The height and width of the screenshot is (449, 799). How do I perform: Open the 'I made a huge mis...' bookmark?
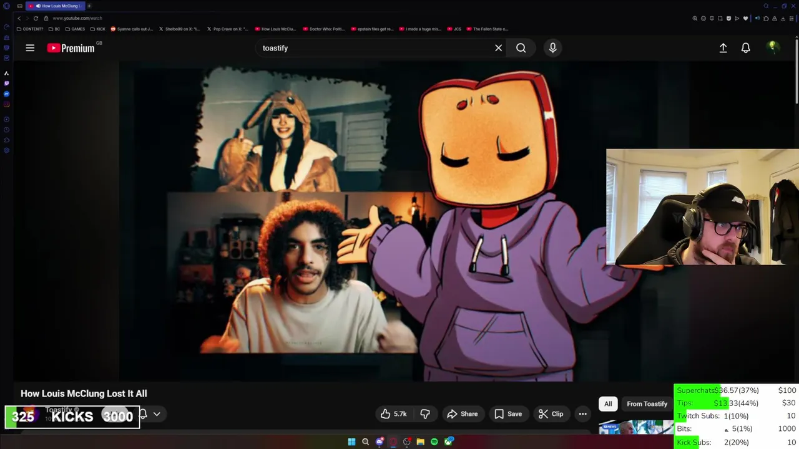point(421,29)
